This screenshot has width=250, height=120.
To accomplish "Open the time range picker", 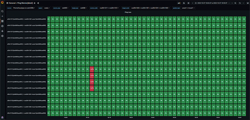I will [x=212, y=3].
